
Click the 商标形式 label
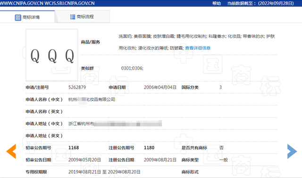pyautogui.click(x=190, y=172)
